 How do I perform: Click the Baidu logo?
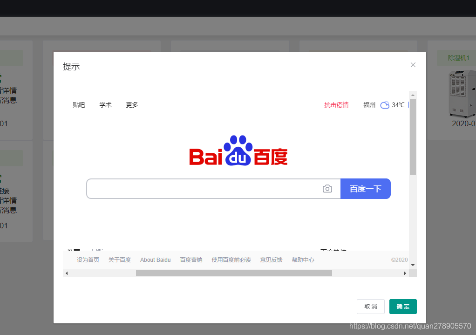click(238, 150)
